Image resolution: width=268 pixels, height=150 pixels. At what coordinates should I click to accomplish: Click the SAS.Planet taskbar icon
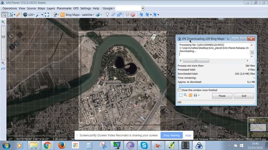point(199,145)
